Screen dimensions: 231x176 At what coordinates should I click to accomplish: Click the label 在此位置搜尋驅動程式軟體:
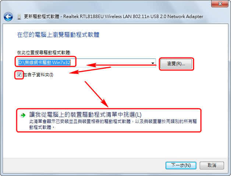pyautogui.click(x=44, y=52)
